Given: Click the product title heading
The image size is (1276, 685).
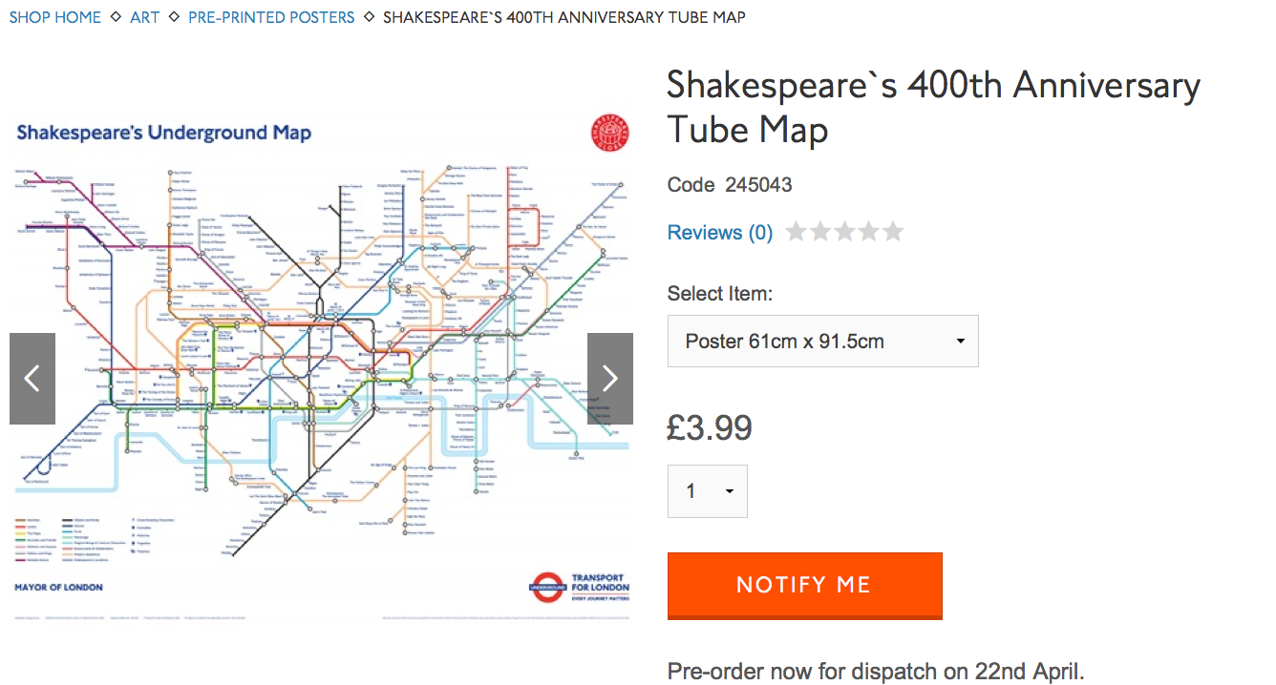Looking at the screenshot, I should pyautogui.click(x=933, y=106).
